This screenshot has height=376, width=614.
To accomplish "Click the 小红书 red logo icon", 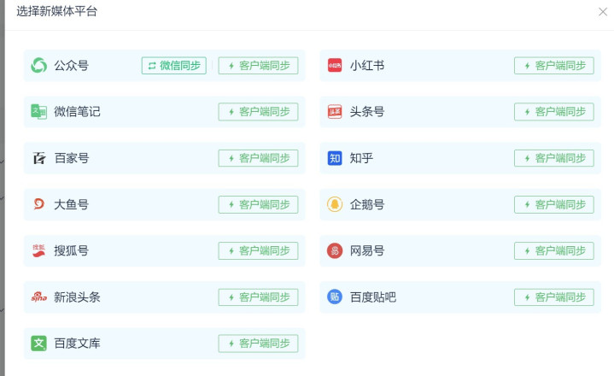I will [335, 66].
